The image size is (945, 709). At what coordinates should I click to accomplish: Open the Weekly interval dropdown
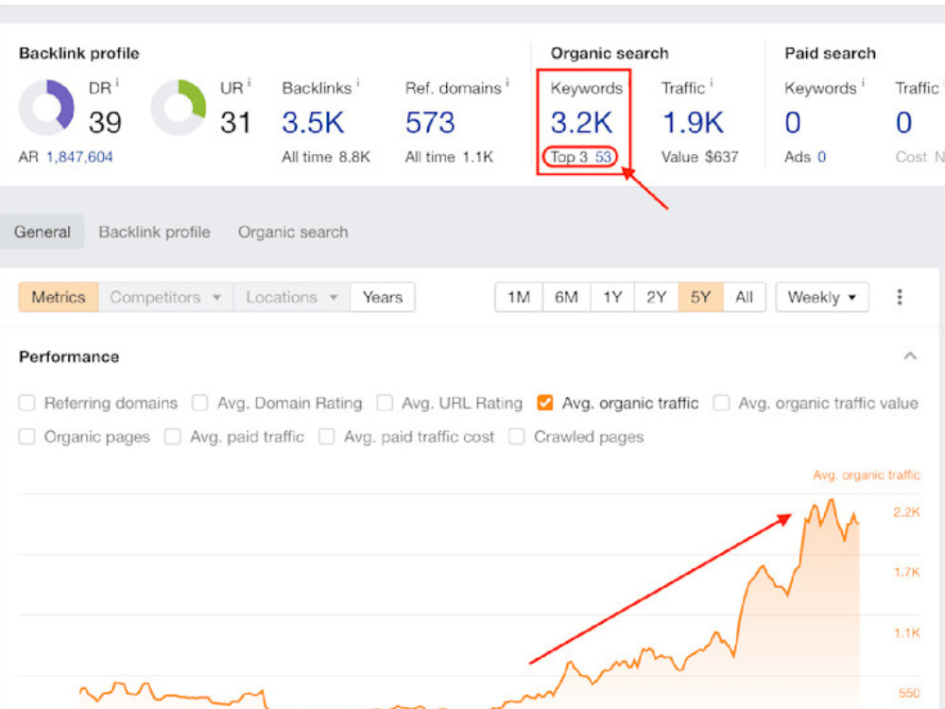(822, 297)
